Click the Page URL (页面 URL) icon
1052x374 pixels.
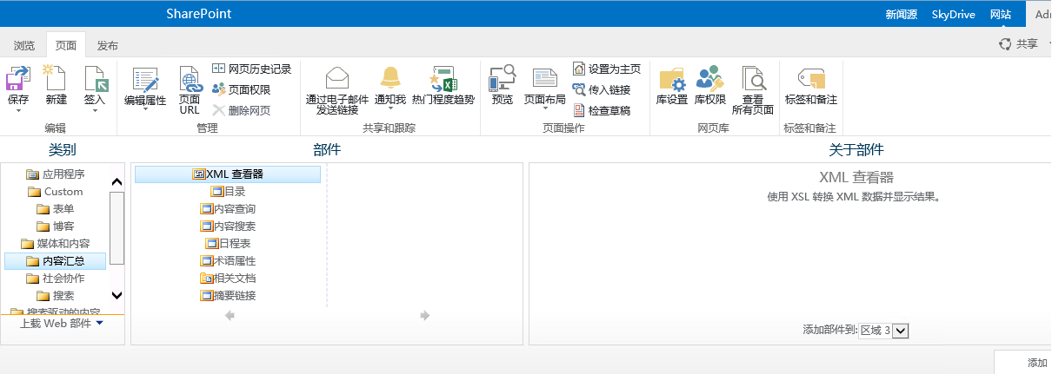tap(190, 79)
